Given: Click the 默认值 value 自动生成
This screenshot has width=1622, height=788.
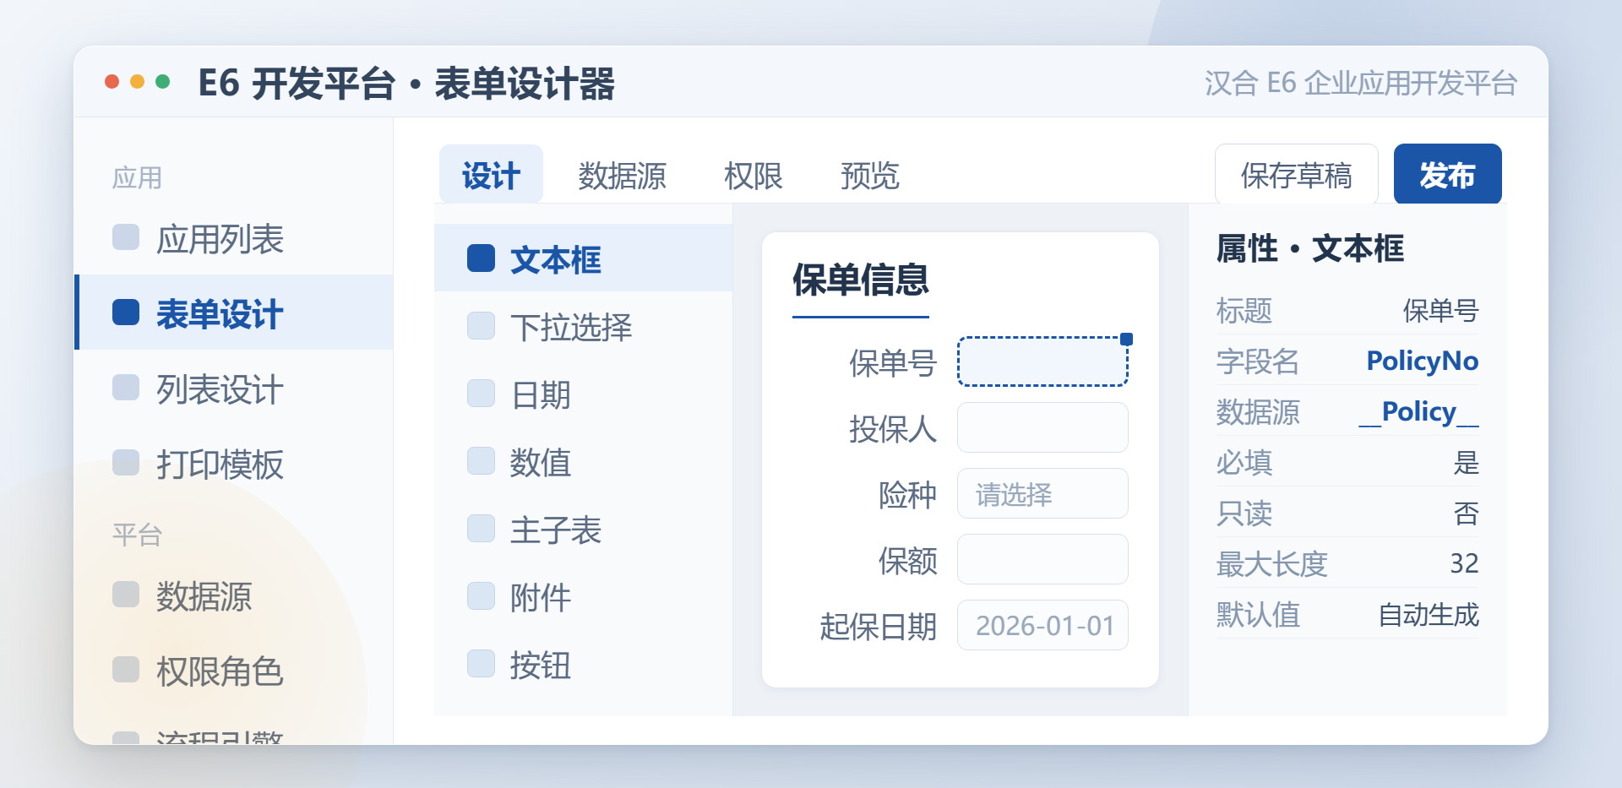Looking at the screenshot, I should pyautogui.click(x=1429, y=614).
